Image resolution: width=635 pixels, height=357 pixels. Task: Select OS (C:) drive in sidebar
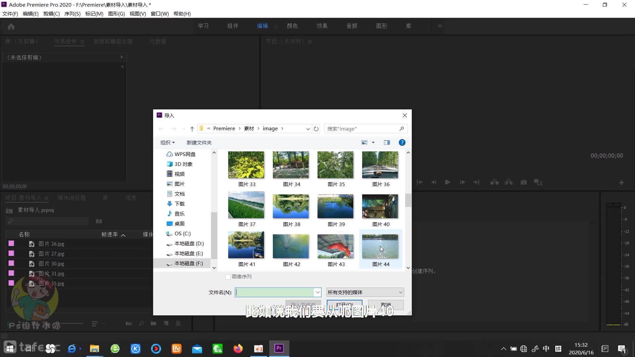coord(179,233)
